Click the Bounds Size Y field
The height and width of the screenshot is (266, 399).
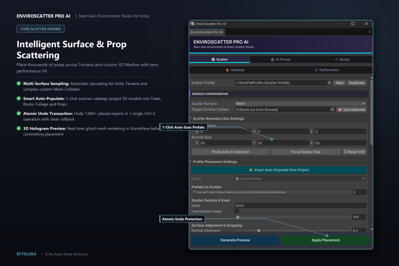tap(283, 143)
